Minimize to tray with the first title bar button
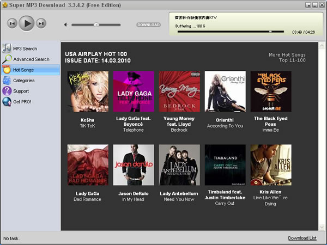 (x=308, y=5)
